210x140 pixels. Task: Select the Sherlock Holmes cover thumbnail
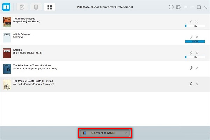coord(7,69)
